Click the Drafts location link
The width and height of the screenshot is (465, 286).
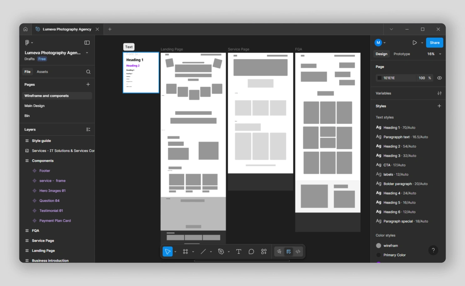pos(29,59)
